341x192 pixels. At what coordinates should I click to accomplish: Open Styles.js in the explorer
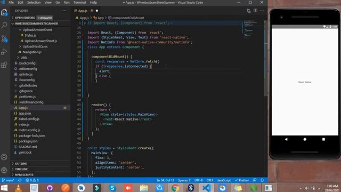(x=30, y=35)
